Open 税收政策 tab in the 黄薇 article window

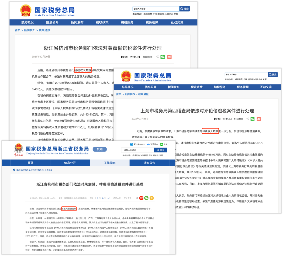(102, 22)
